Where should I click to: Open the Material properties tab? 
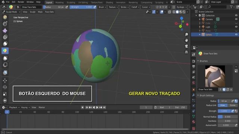[193, 122]
